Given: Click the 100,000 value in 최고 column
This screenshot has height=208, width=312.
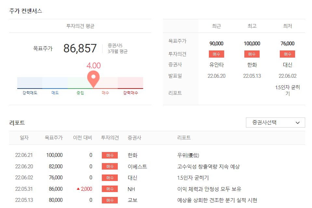Looking at the screenshot, I should pyautogui.click(x=252, y=43).
